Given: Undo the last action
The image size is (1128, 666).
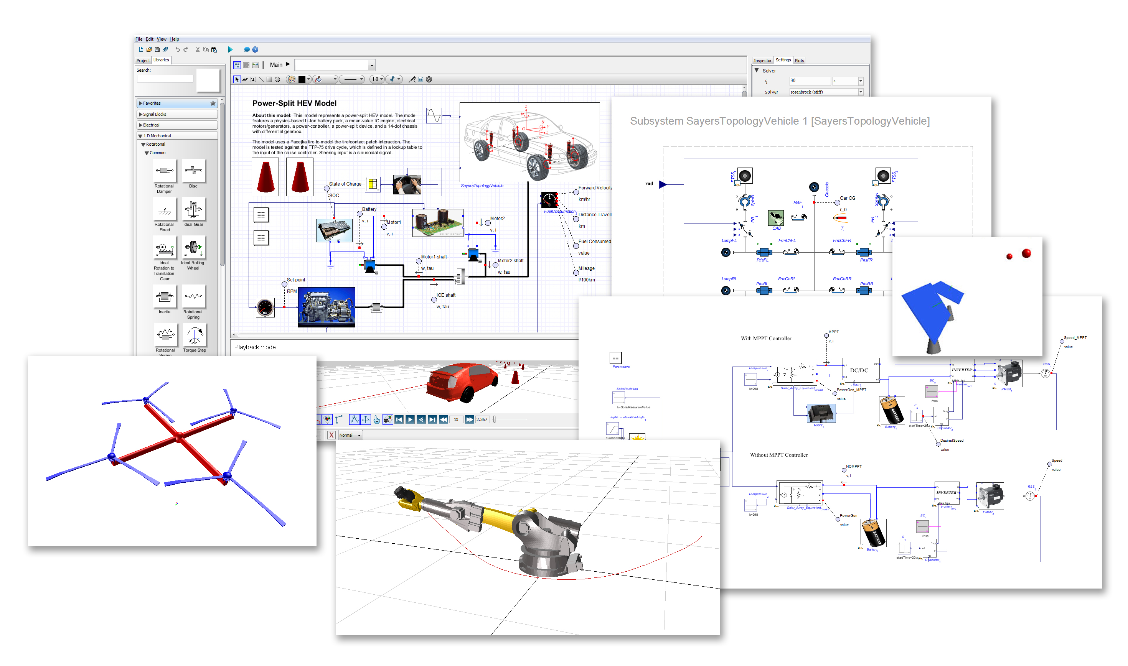Looking at the screenshot, I should (x=177, y=49).
